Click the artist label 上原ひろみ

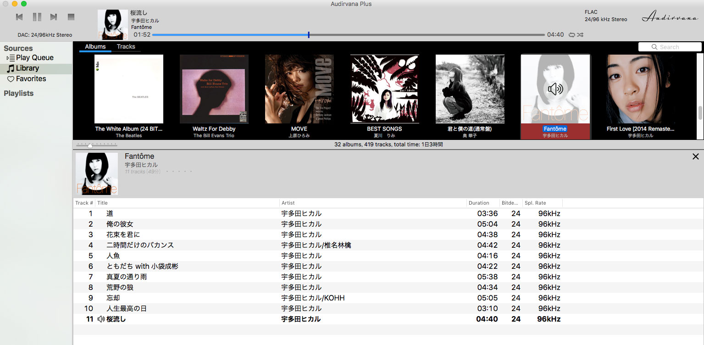pos(299,136)
